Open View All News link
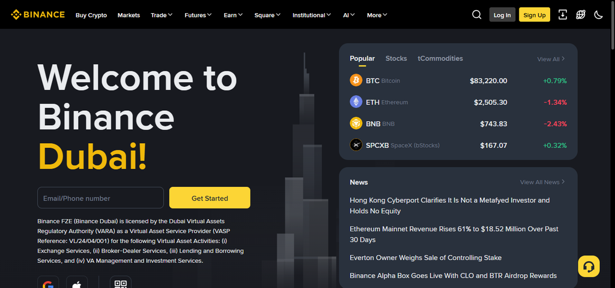Image resolution: width=615 pixels, height=288 pixels. tap(542, 182)
